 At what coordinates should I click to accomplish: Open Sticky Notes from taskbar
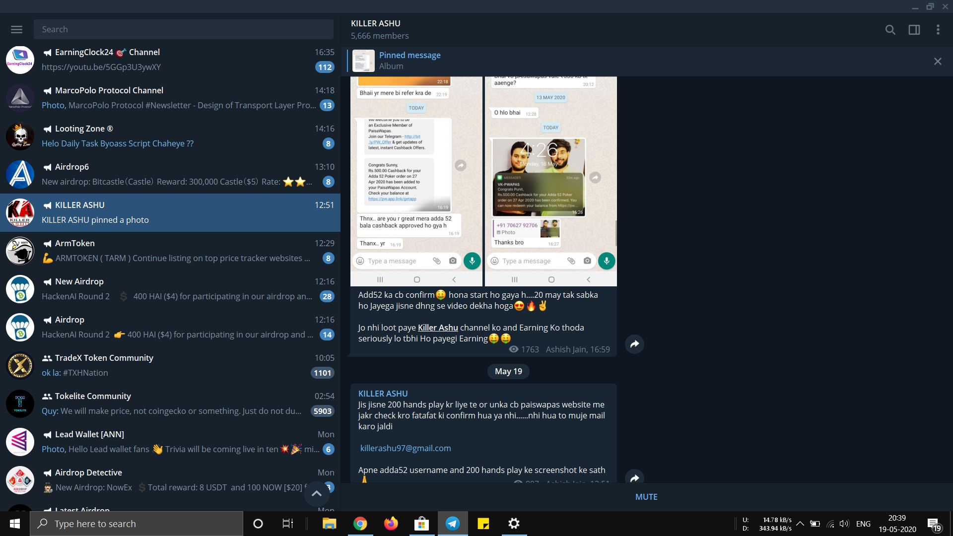[483, 524]
